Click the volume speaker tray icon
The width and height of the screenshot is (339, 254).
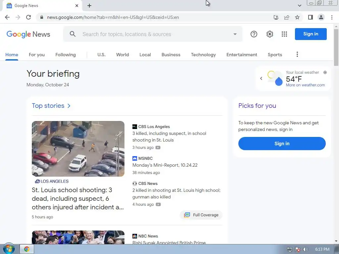tap(305, 249)
